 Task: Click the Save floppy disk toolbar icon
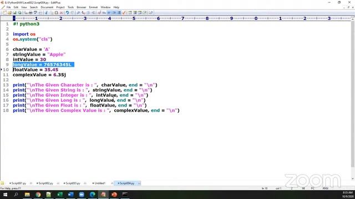pos(15,13)
